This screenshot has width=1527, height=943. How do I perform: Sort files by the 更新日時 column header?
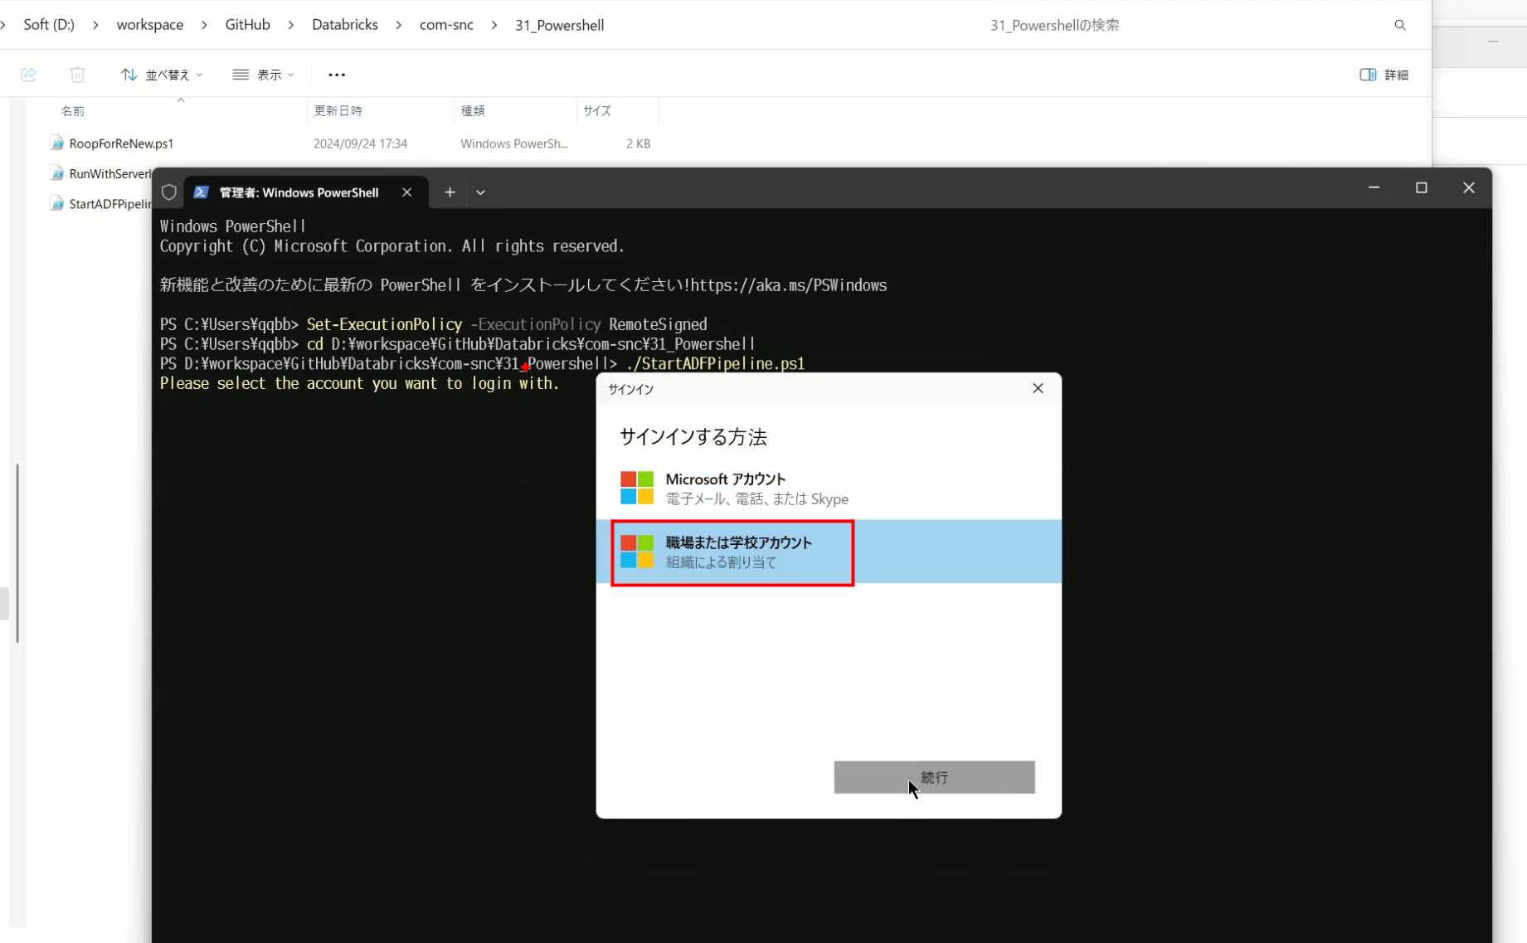point(338,110)
